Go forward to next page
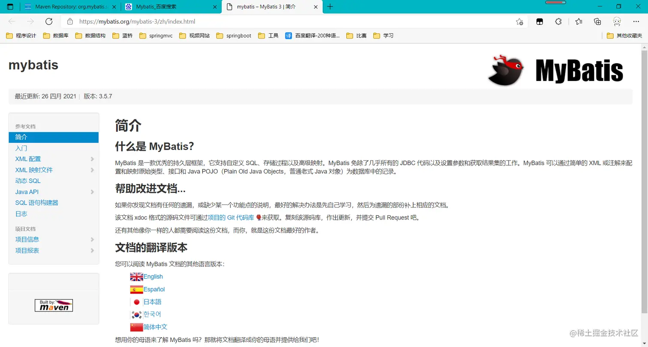The height and width of the screenshot is (347, 648). point(30,21)
